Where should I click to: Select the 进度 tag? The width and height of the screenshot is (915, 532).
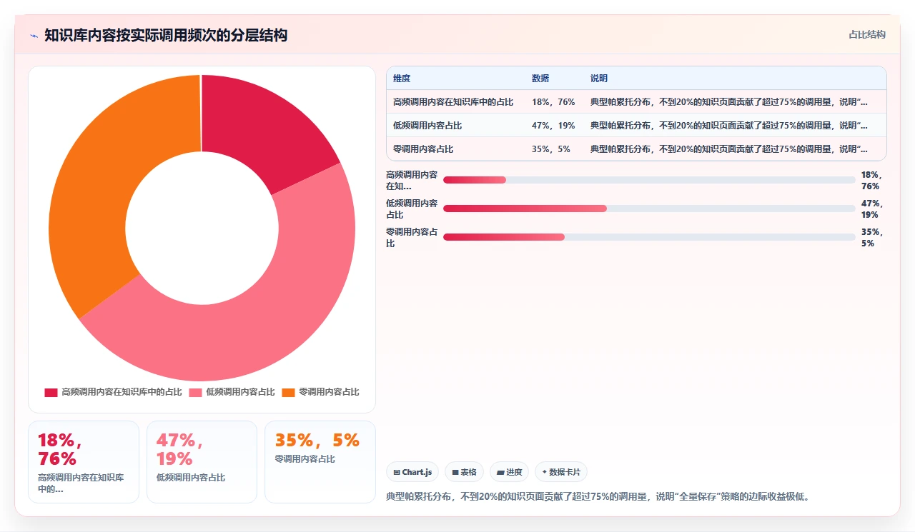coord(509,472)
